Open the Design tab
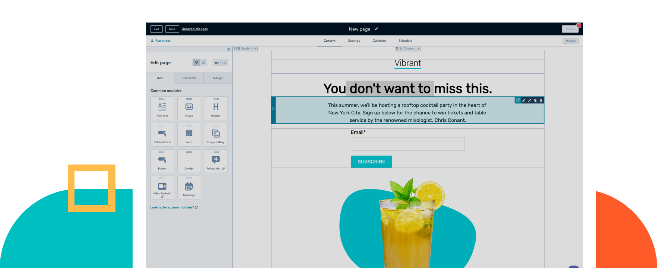 [x=218, y=78]
